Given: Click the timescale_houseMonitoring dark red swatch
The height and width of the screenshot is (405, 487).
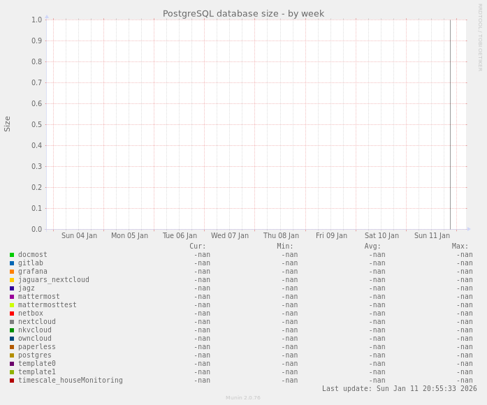Looking at the screenshot, I should click(x=12, y=381).
